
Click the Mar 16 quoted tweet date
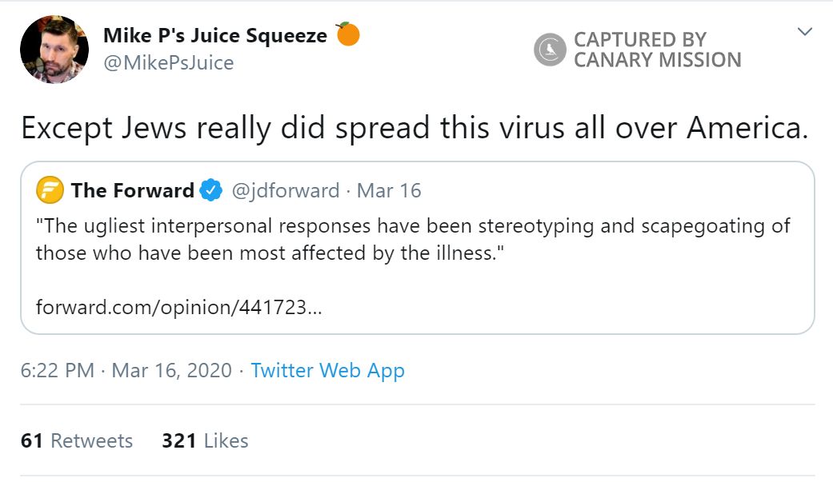point(389,190)
